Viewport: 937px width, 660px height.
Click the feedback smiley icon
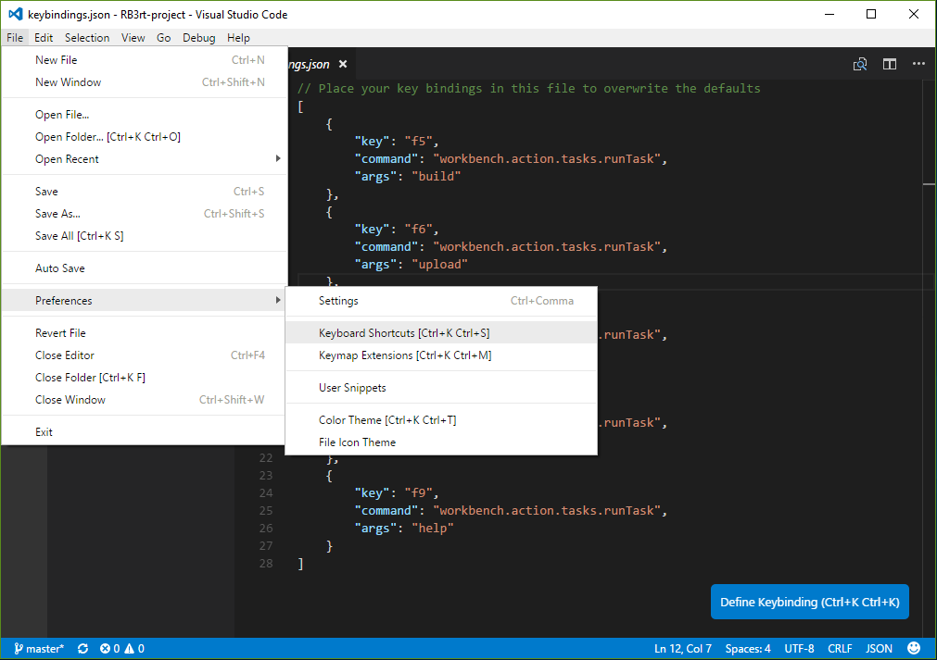[x=914, y=649]
